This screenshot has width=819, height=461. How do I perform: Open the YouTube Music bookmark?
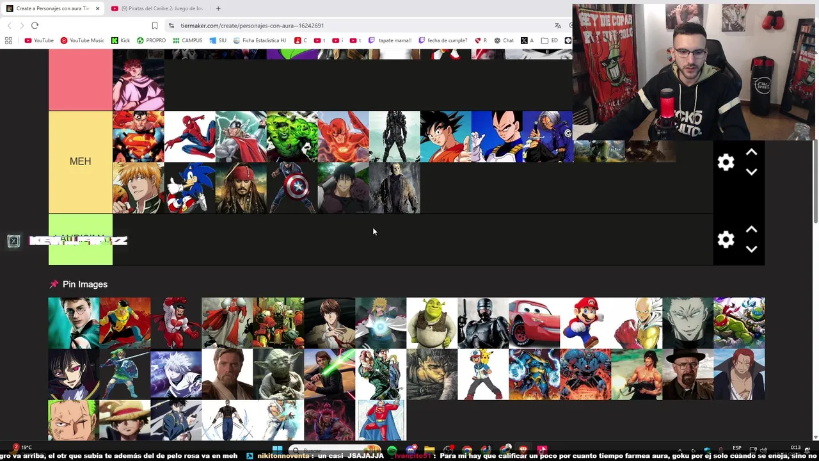point(82,40)
